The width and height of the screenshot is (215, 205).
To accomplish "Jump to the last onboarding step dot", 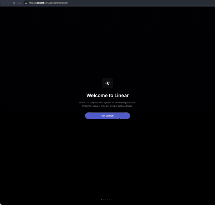I will pos(114,200).
